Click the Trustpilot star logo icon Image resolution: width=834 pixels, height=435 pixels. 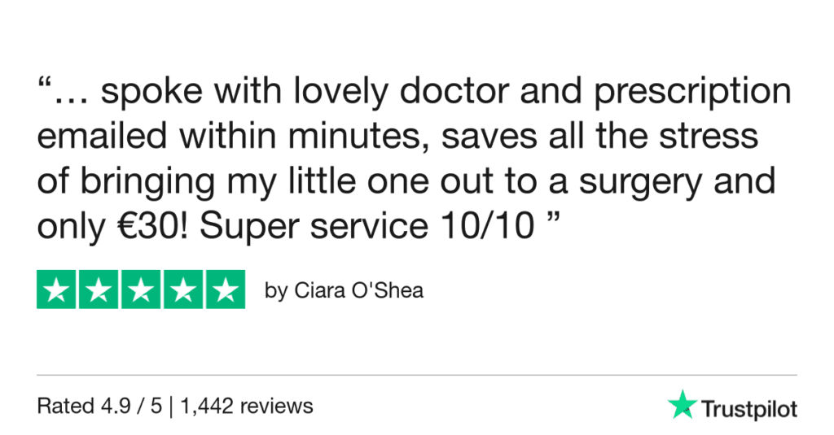click(x=681, y=406)
